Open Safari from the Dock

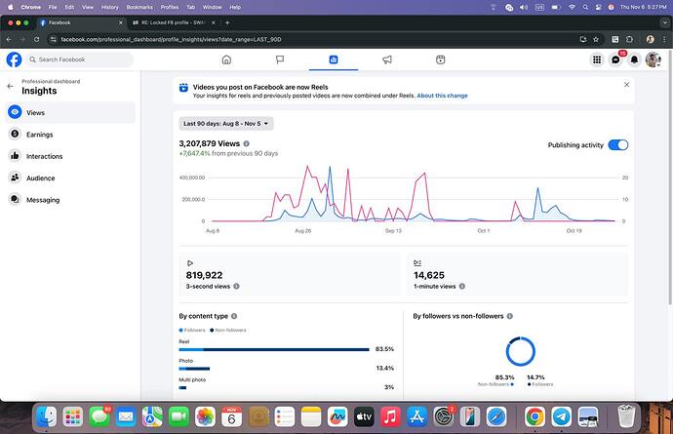tap(496, 416)
